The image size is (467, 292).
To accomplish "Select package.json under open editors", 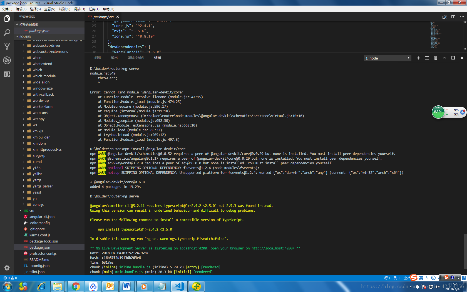I will pos(49,31).
